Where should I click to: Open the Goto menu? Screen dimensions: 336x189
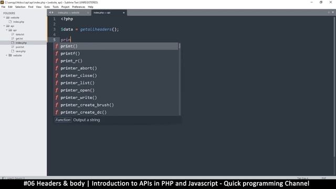pyautogui.click(x=47, y=7)
